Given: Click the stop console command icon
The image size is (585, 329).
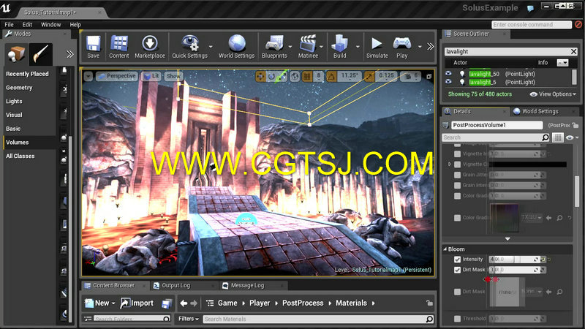Looking at the screenshot, I should (578, 25).
